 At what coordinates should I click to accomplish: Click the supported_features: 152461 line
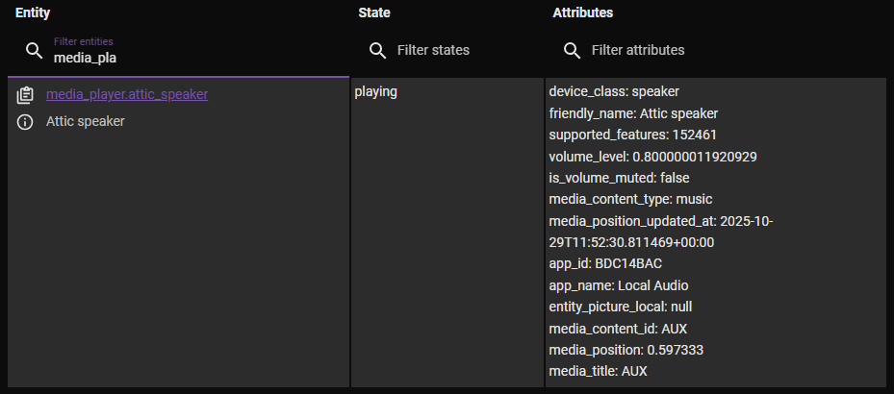[632, 135]
